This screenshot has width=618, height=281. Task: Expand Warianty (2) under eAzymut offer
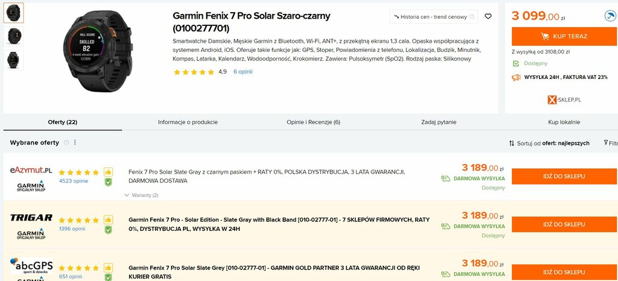(141, 195)
